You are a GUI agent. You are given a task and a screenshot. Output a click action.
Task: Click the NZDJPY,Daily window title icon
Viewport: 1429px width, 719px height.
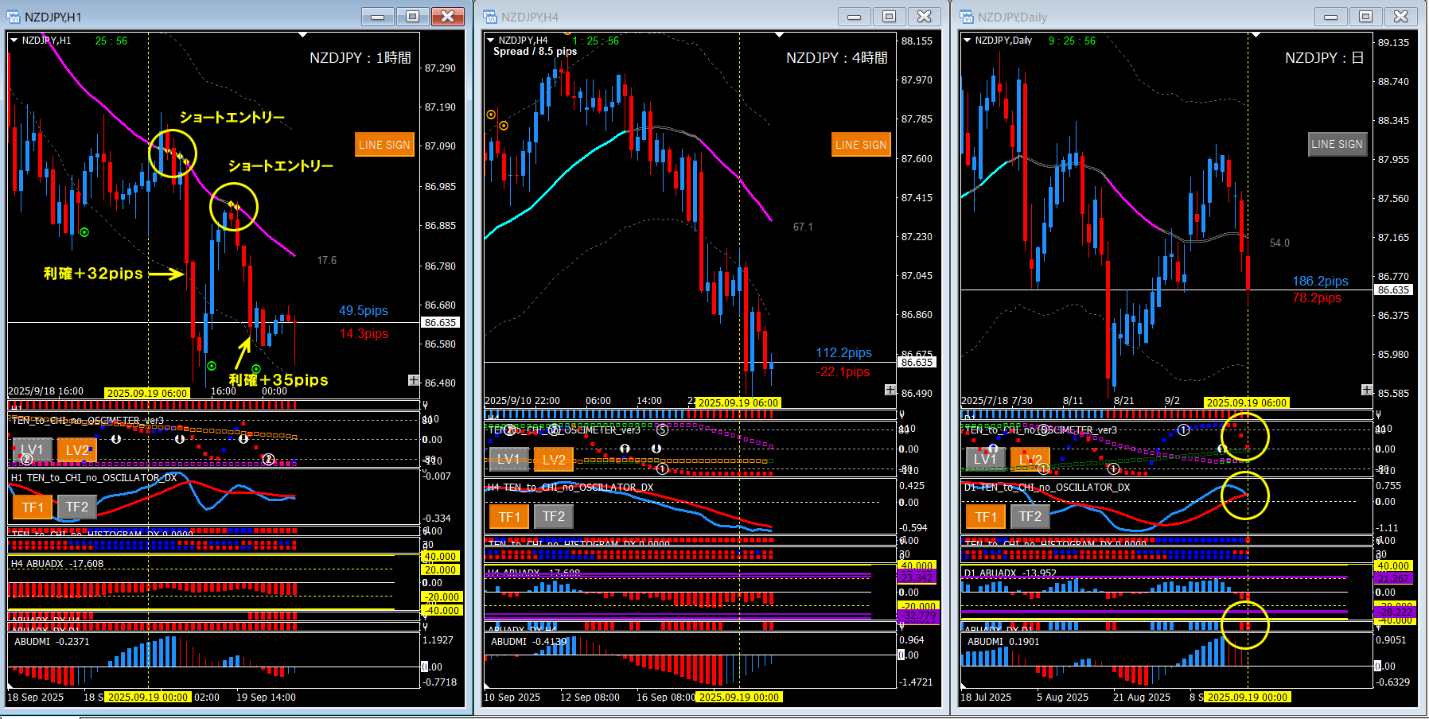pyautogui.click(x=967, y=17)
